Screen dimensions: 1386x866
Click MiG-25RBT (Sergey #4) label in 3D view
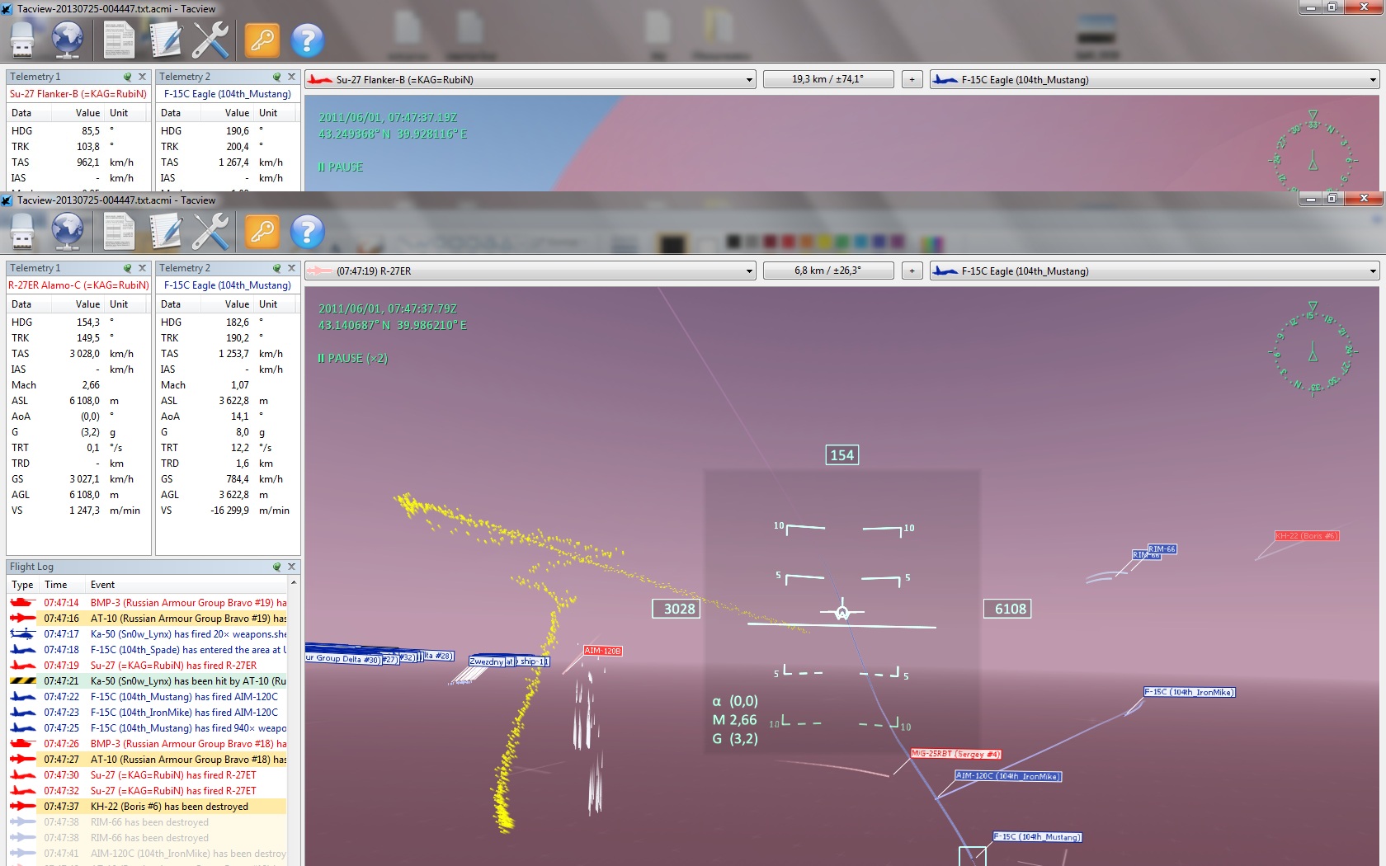(955, 754)
